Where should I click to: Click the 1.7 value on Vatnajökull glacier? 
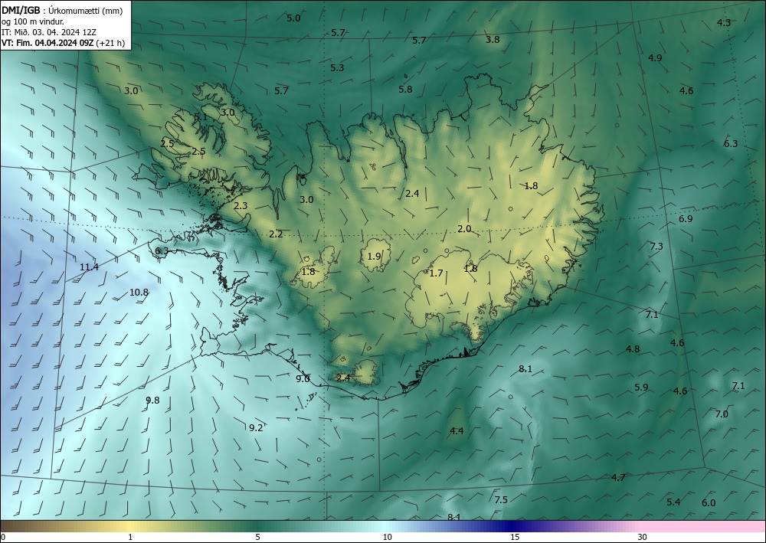click(437, 273)
